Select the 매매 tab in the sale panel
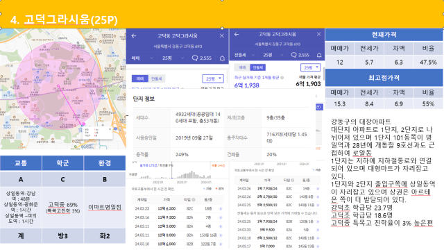 (140, 78)
